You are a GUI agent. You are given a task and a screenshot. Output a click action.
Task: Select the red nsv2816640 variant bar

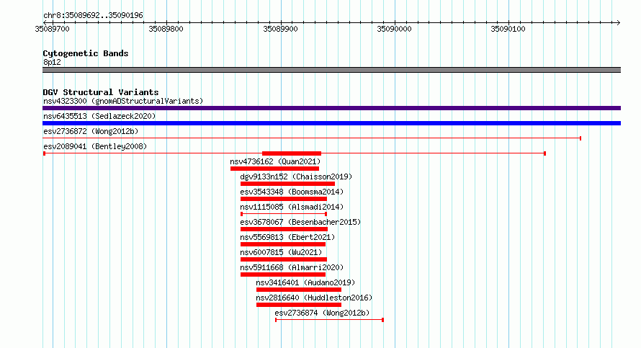click(299, 305)
